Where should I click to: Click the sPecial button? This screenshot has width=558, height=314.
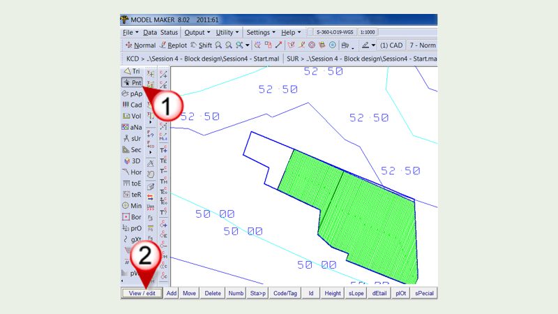424,293
